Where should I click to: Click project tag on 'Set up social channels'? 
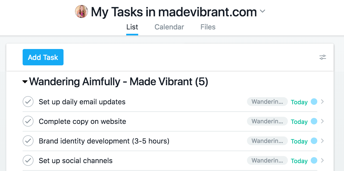click(x=267, y=161)
